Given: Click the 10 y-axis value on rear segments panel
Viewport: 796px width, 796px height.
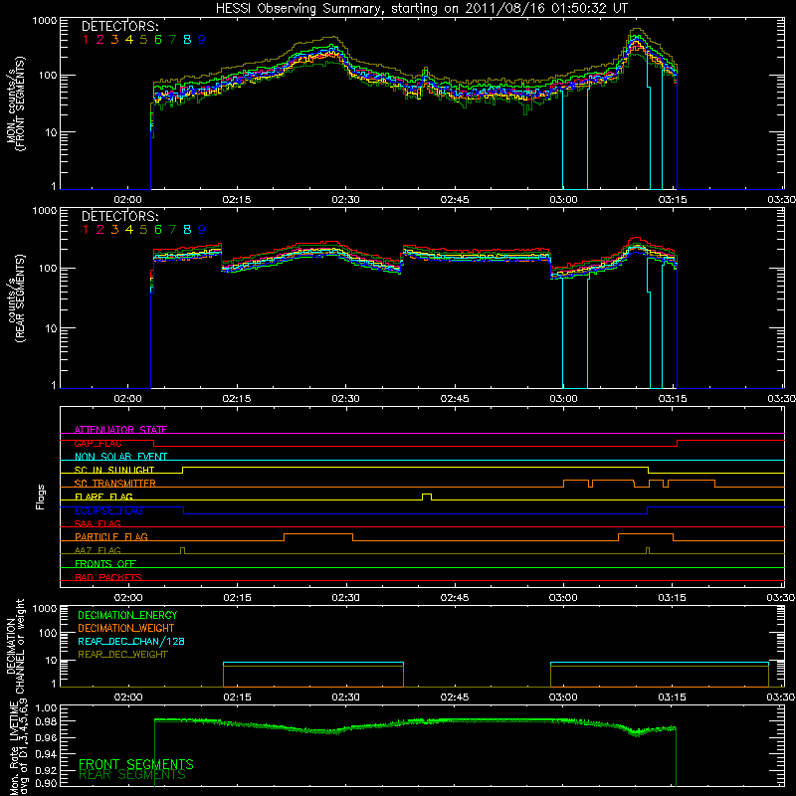Looking at the screenshot, I should [x=50, y=328].
